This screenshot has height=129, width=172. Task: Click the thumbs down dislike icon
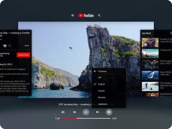pyautogui.click(x=5, y=46)
